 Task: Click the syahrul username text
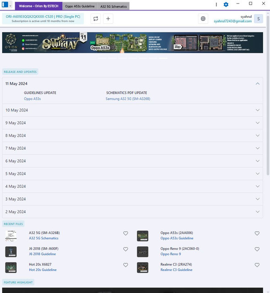point(246,16)
